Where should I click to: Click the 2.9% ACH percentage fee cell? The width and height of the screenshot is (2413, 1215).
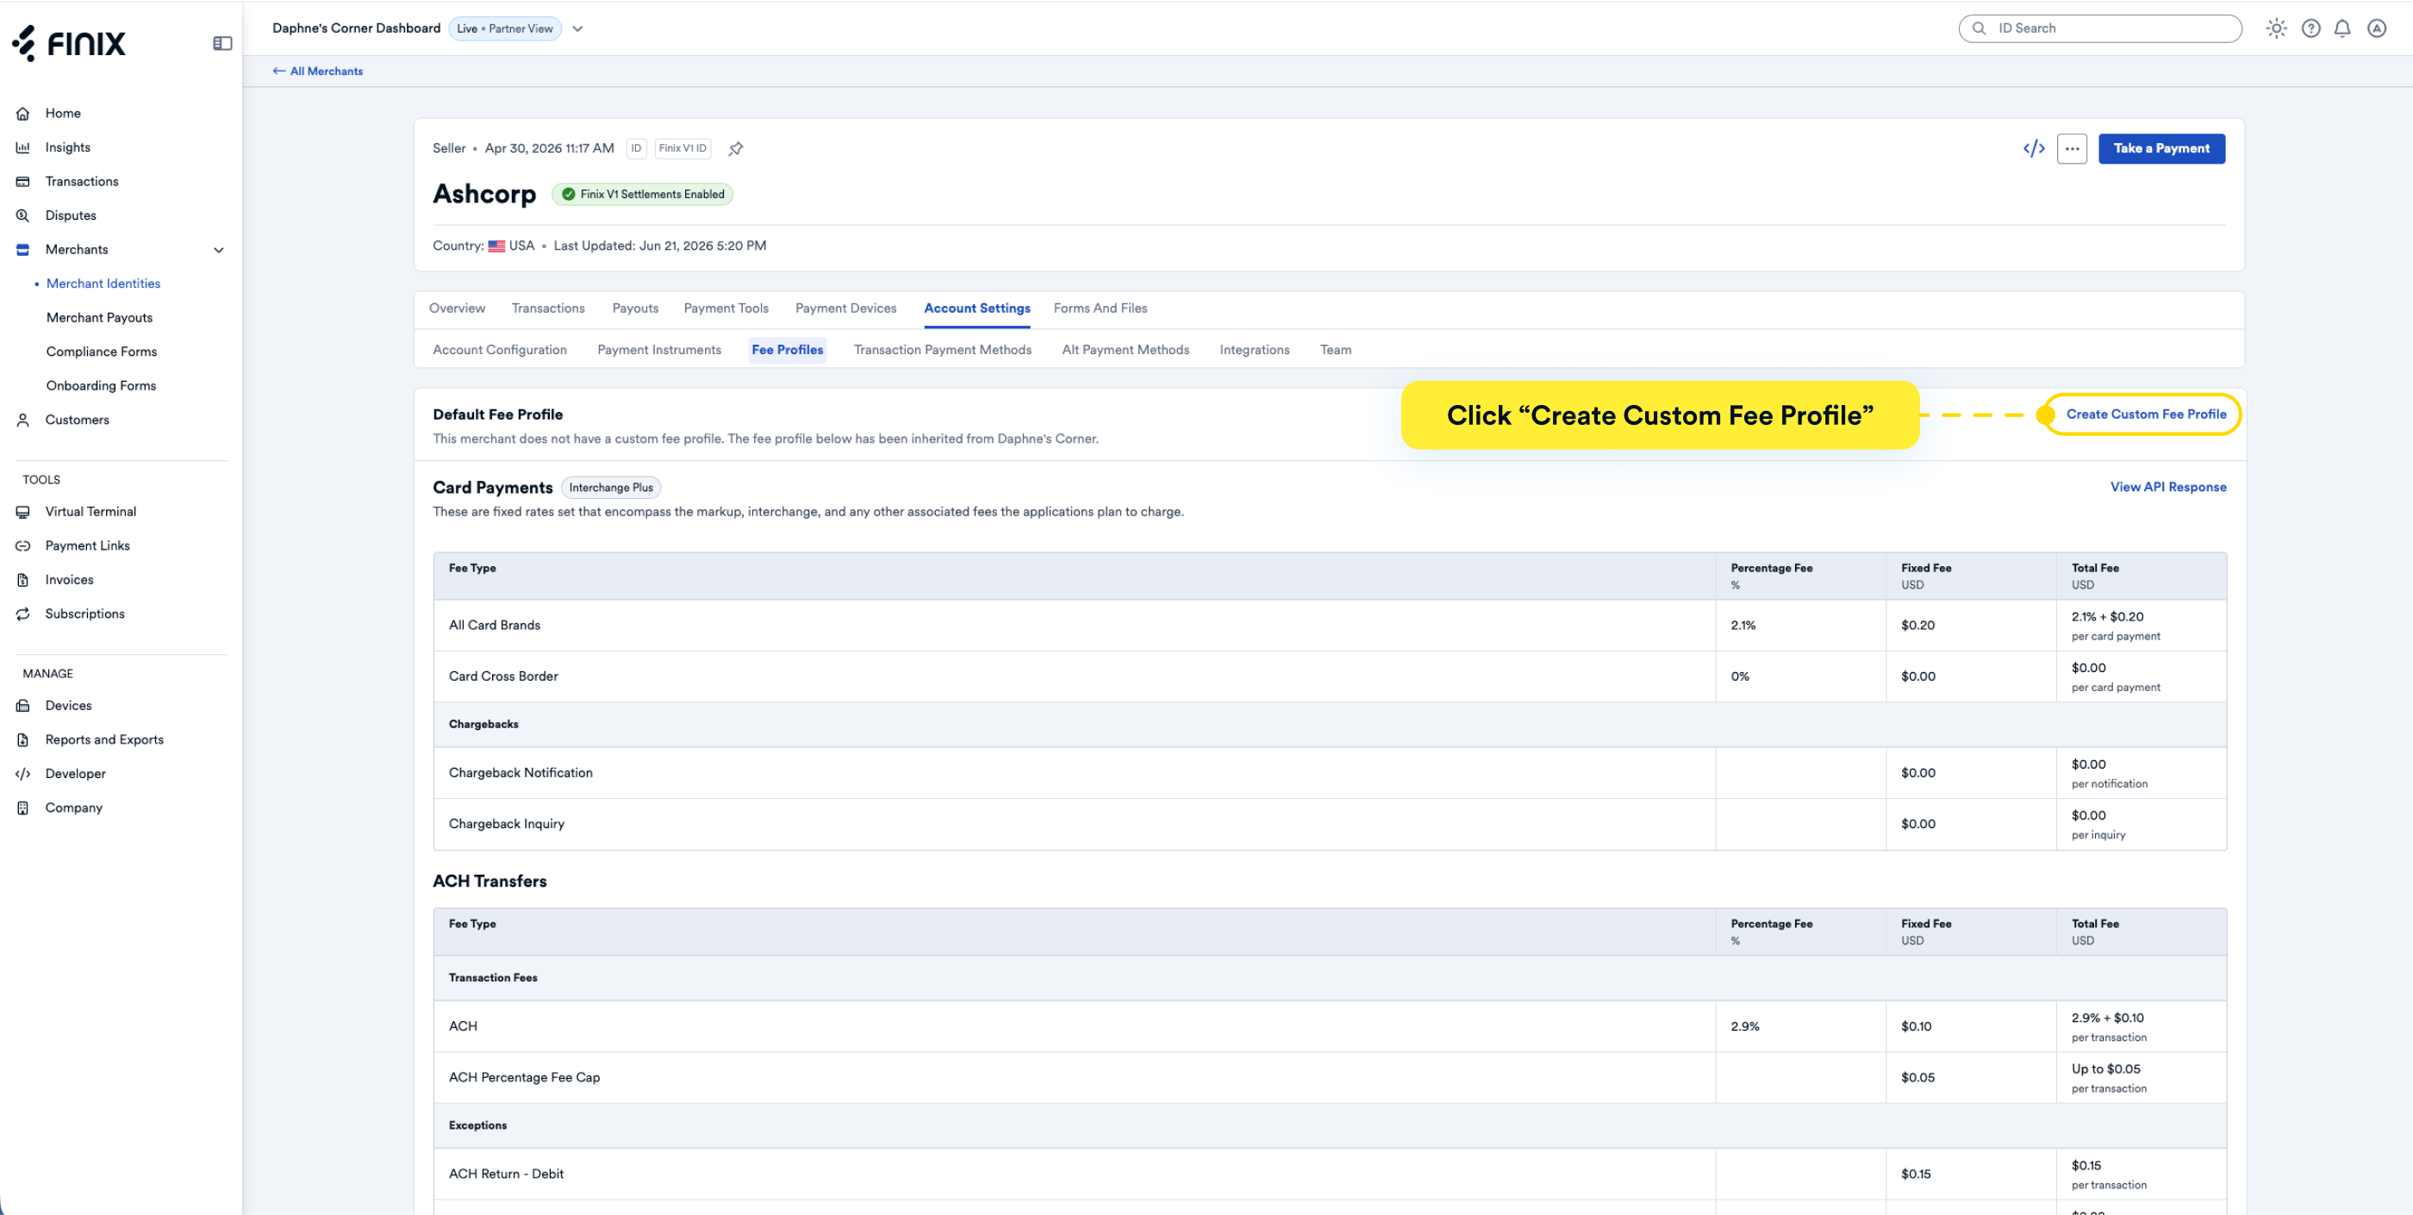(1800, 1026)
